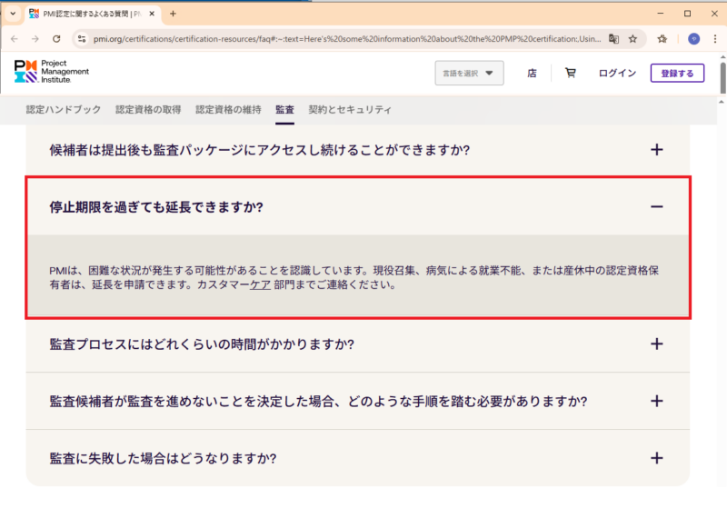
Task: Click the browser back arrow
Action: pos(14,39)
